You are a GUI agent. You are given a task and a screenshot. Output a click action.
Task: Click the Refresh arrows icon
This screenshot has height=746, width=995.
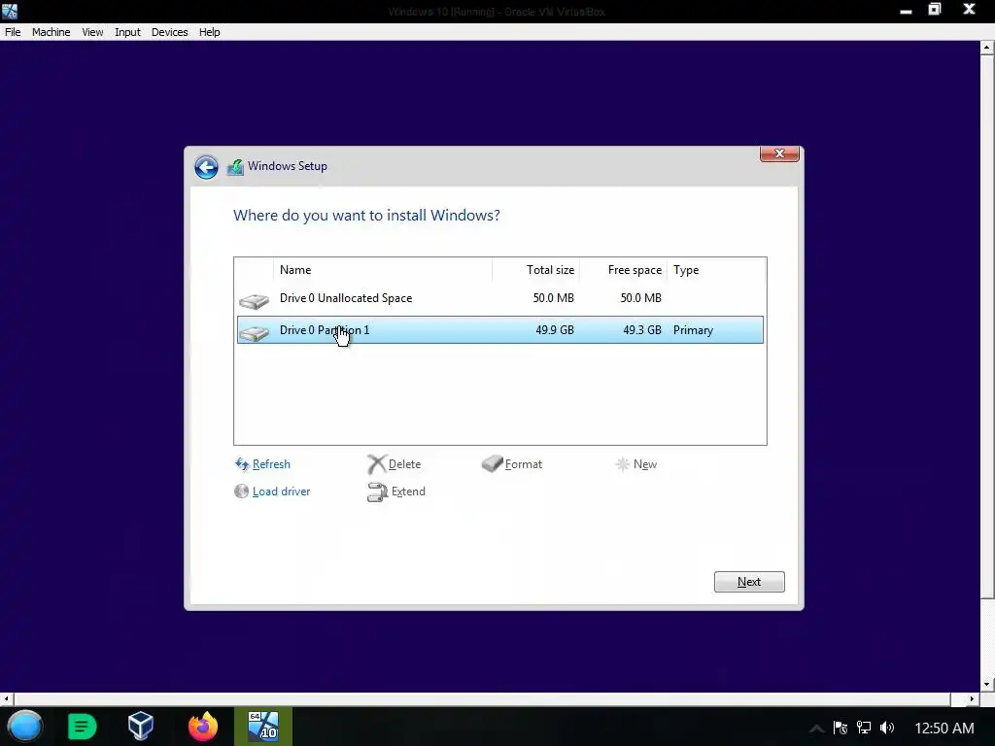(242, 464)
